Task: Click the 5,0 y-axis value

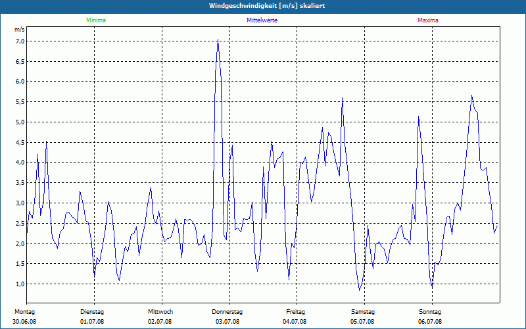Action: tap(20, 122)
